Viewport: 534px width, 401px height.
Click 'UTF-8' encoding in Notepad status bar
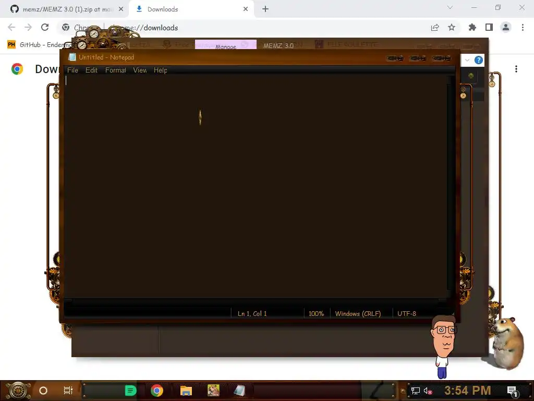click(x=407, y=314)
